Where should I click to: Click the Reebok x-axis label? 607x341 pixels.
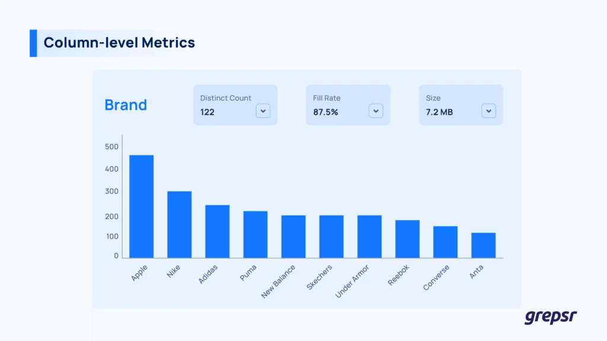tap(398, 275)
